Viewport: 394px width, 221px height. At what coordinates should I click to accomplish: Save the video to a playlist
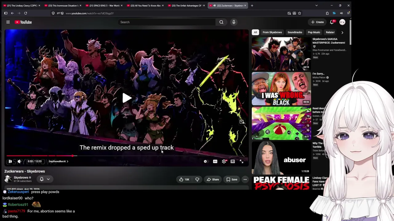(232, 180)
